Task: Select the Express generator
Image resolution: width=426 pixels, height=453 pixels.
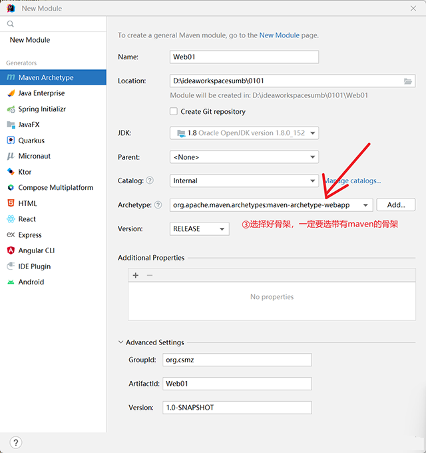Action: [53, 234]
